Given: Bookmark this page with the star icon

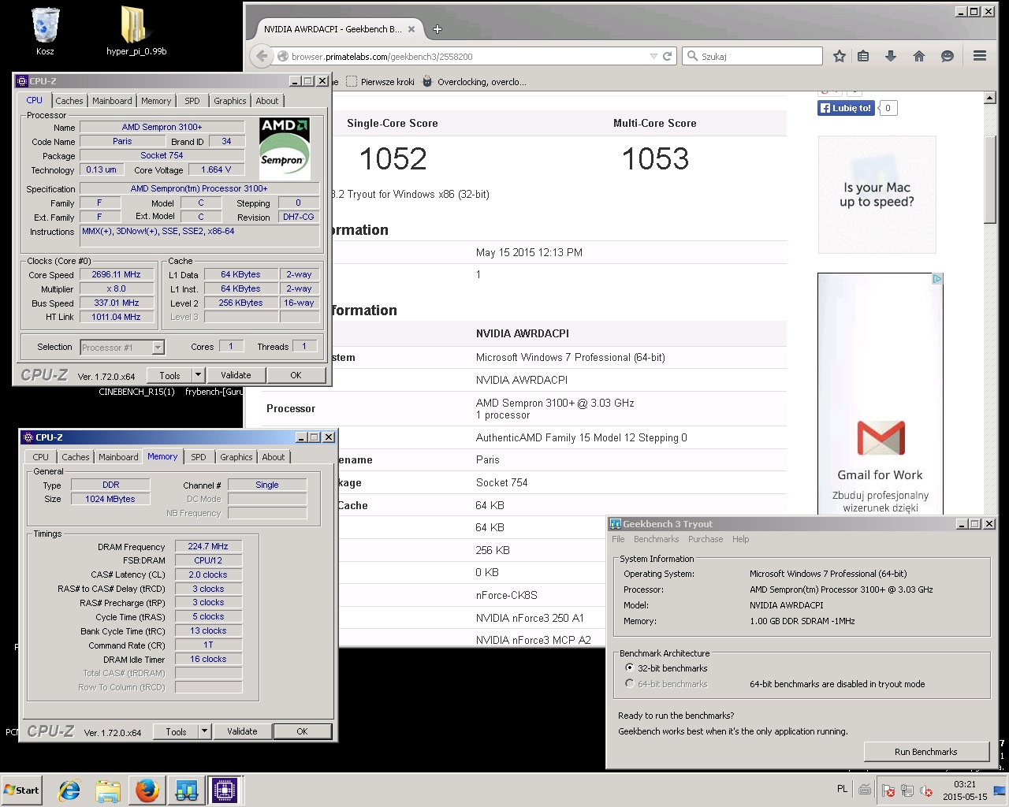Looking at the screenshot, I should tap(840, 56).
